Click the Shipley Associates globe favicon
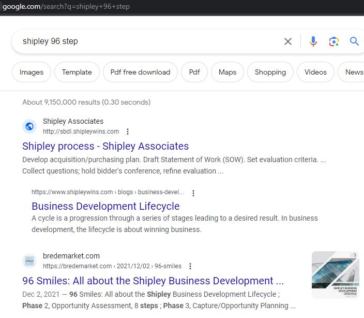The image size is (364, 318). tap(30, 126)
